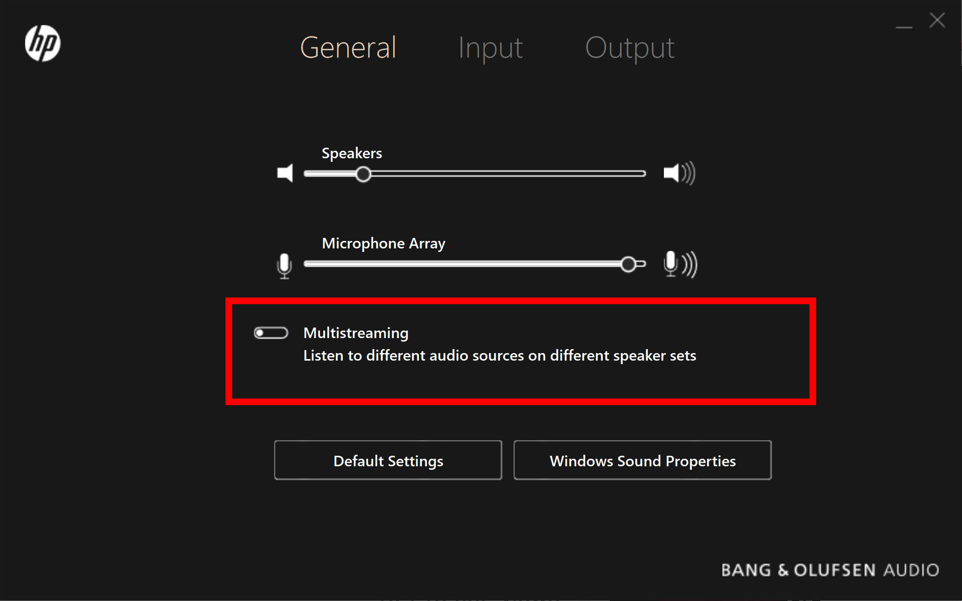
Task: Click the speaker minimum volume icon
Action: pyautogui.click(x=285, y=173)
